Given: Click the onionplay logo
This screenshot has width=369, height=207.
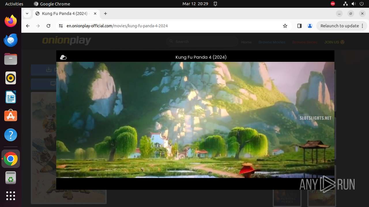Looking at the screenshot, I should click(67, 41).
